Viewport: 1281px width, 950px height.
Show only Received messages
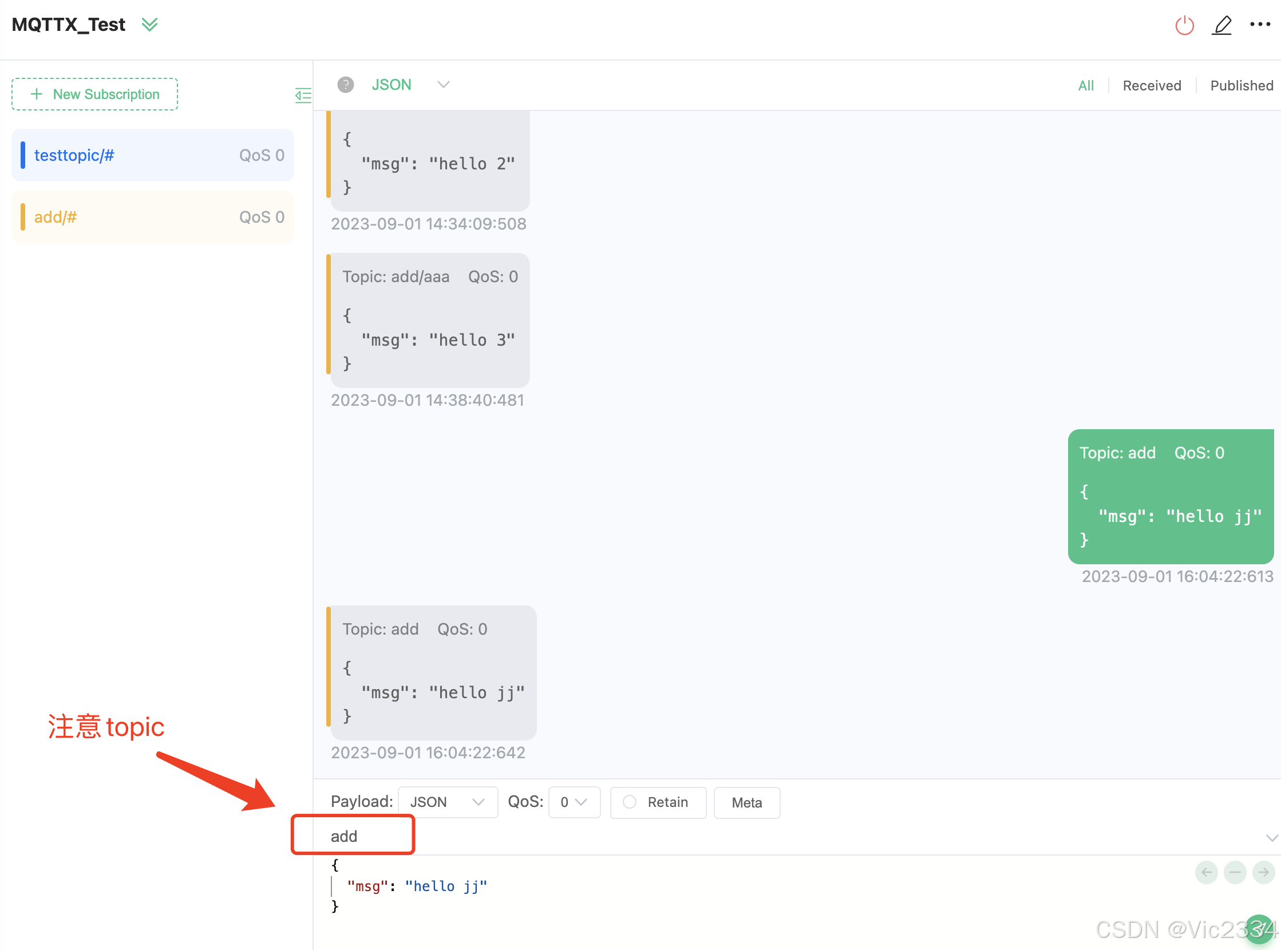tap(1151, 86)
